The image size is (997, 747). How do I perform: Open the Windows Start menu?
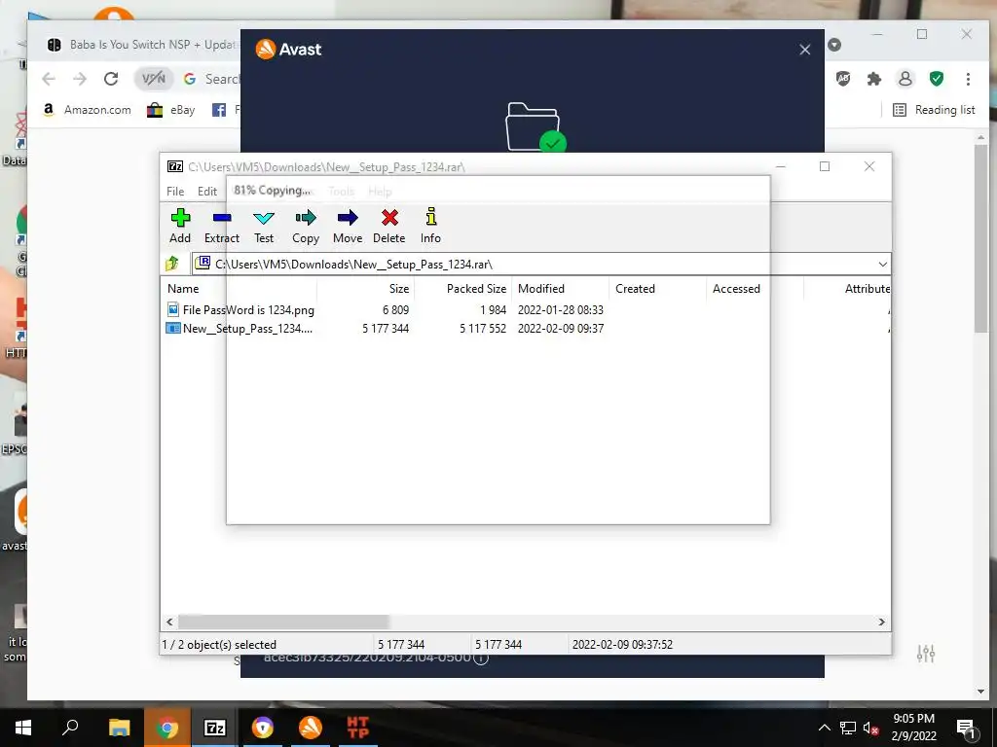click(23, 728)
